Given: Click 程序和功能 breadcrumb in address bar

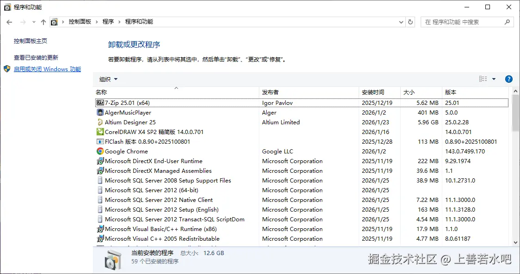Looking at the screenshot, I should pyautogui.click(x=139, y=22).
